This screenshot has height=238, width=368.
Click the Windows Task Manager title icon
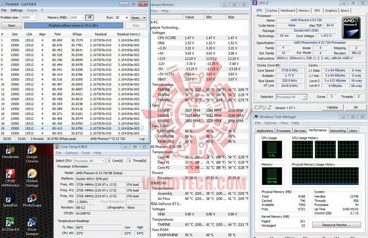(x=256, y=117)
